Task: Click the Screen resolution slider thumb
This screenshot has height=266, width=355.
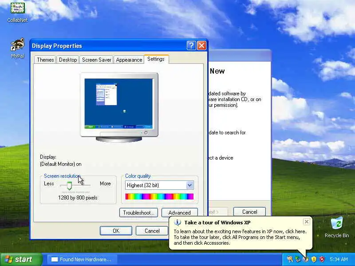Action: coord(69,185)
